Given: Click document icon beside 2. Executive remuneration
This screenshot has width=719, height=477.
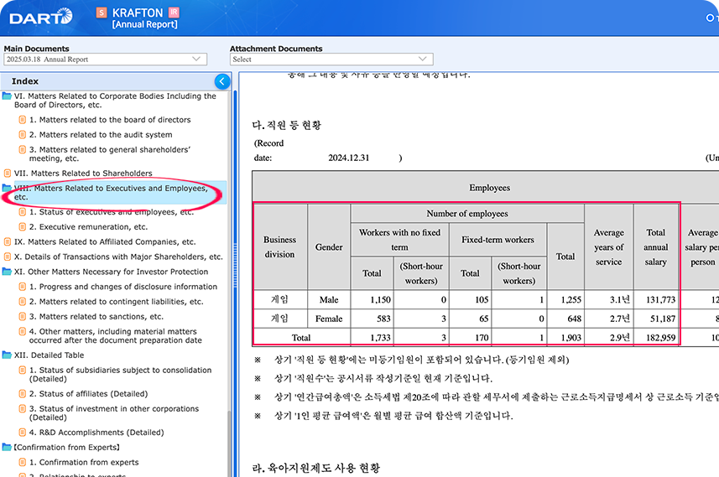Looking at the screenshot, I should coord(22,226).
